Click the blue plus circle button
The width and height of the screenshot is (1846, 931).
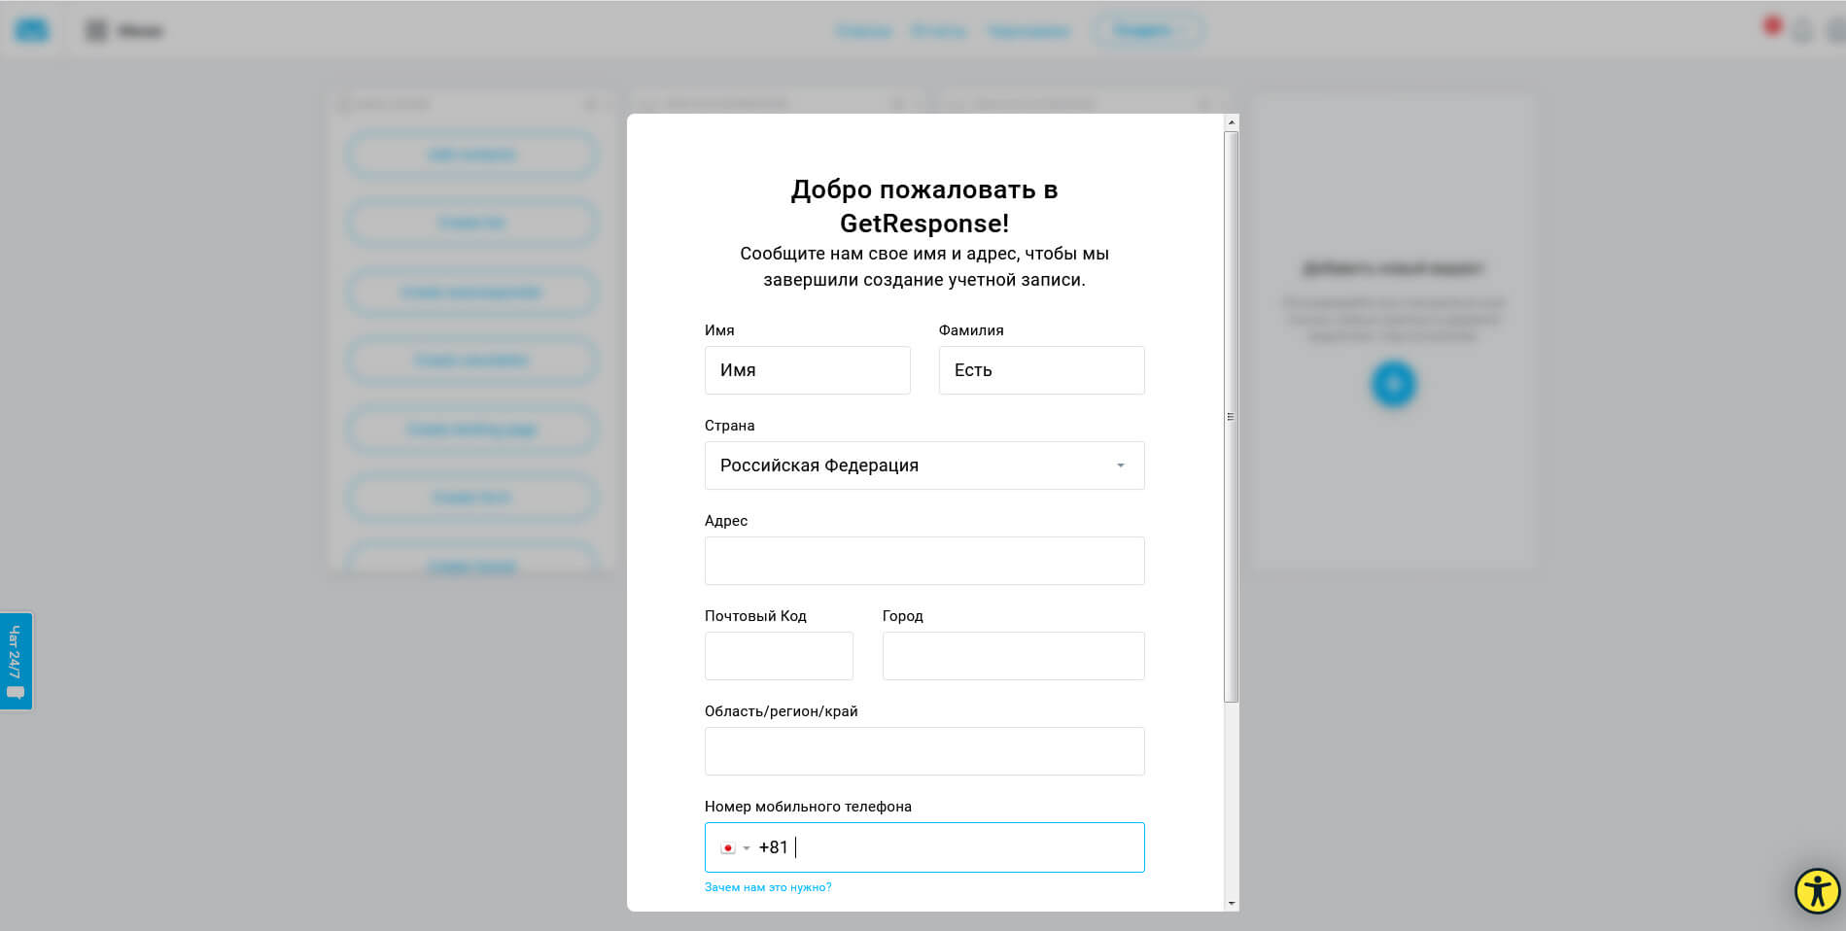point(1393,384)
